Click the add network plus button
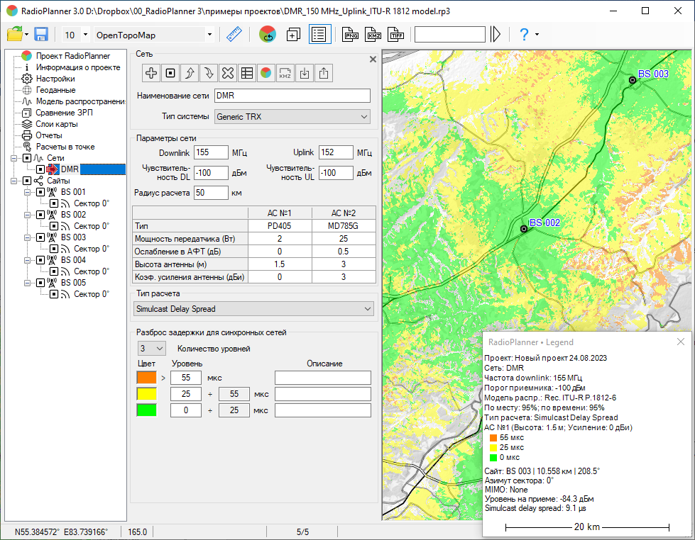This screenshot has width=695, height=540. point(151,72)
